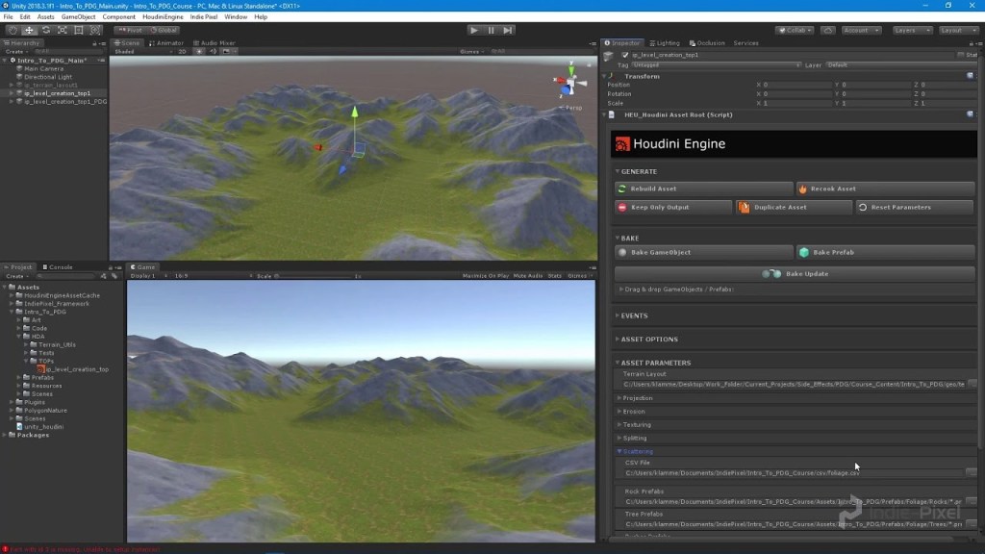Switch to the Audio Mixer tab
This screenshot has height=554, width=985.
pos(215,43)
